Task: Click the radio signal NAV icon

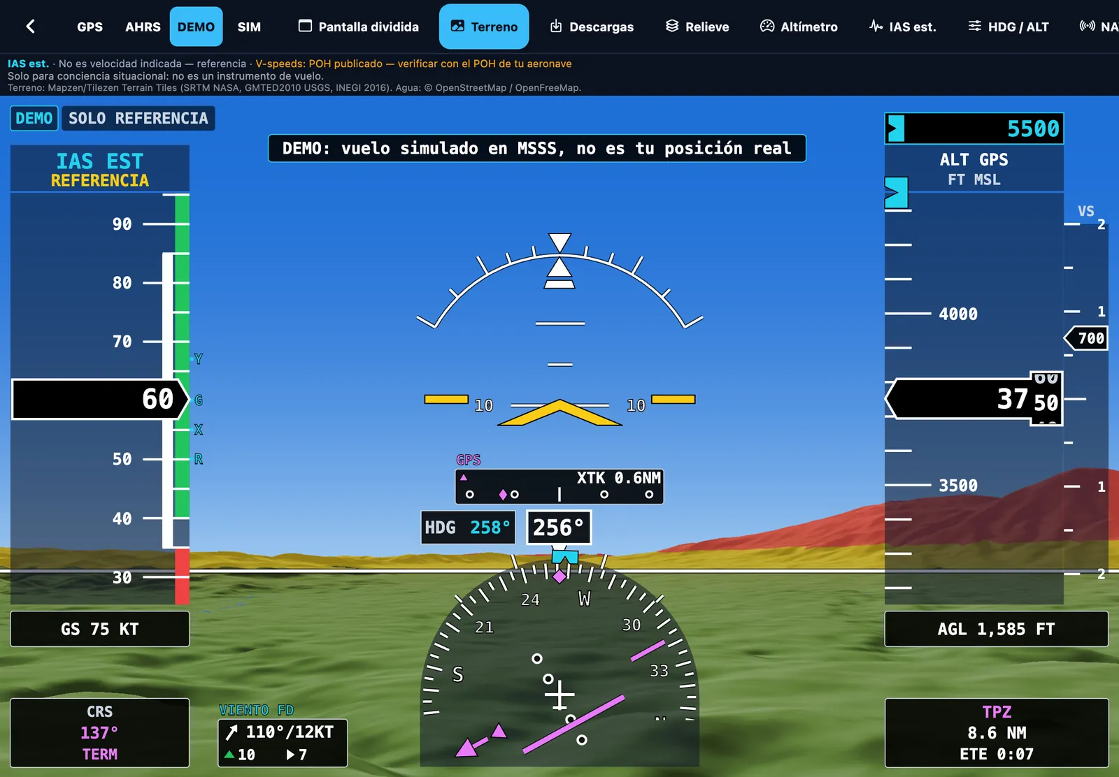Action: click(x=1088, y=26)
